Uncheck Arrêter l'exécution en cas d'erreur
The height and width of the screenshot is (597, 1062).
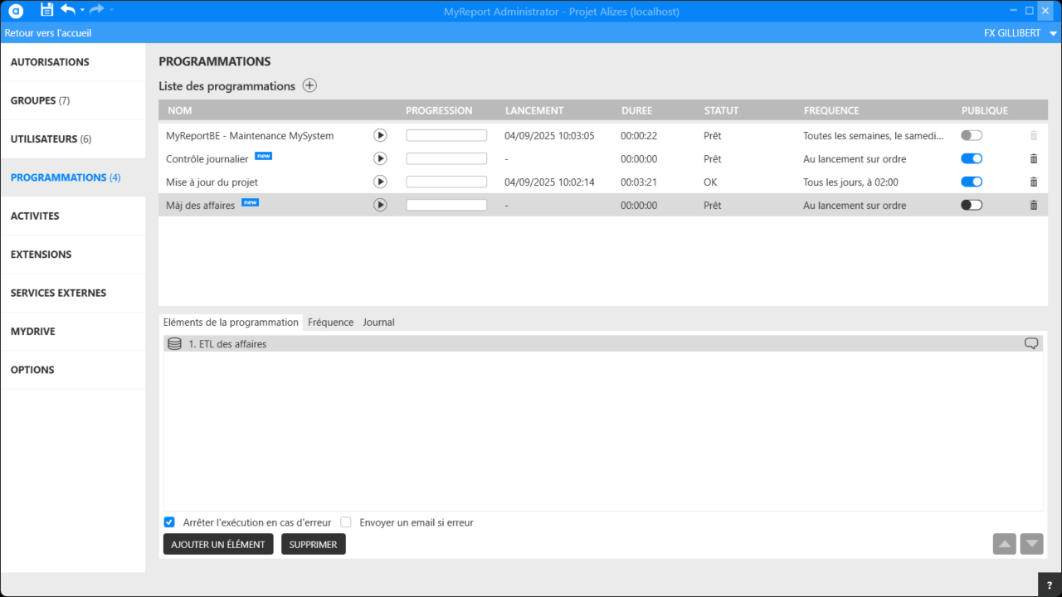(169, 522)
